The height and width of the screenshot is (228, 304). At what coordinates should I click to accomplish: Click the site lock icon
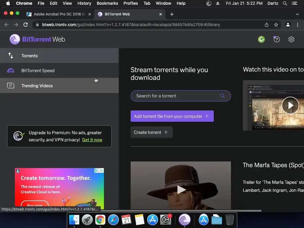tap(37, 25)
